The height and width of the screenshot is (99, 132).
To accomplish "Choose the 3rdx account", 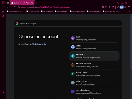I will pyautogui.click(x=94, y=47).
